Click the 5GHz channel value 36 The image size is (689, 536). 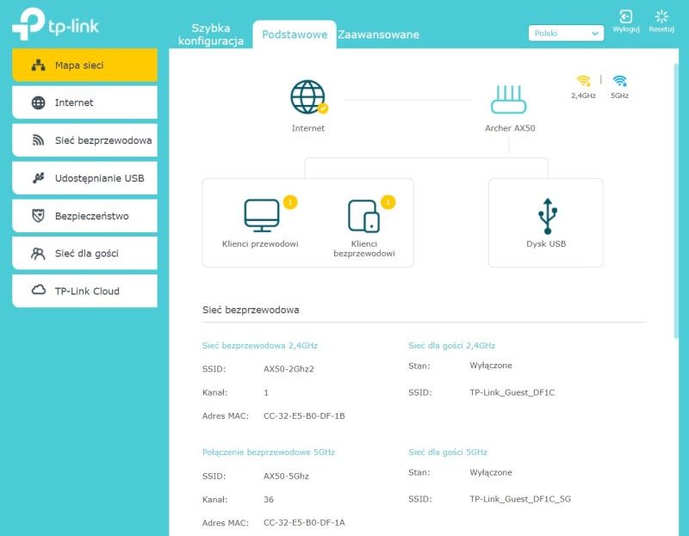click(269, 500)
